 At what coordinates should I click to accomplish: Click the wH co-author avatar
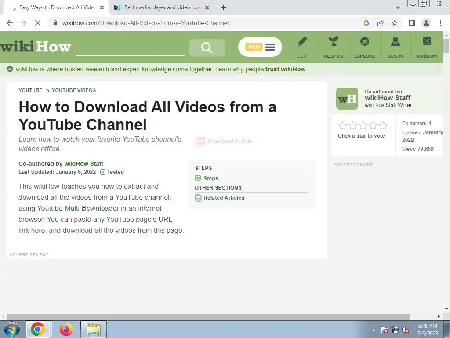347,99
